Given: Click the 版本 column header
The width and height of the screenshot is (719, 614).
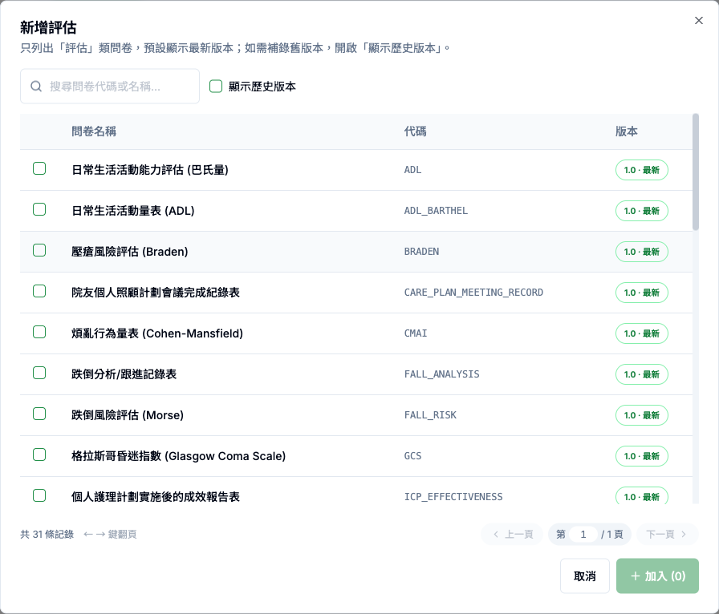Looking at the screenshot, I should pos(627,131).
